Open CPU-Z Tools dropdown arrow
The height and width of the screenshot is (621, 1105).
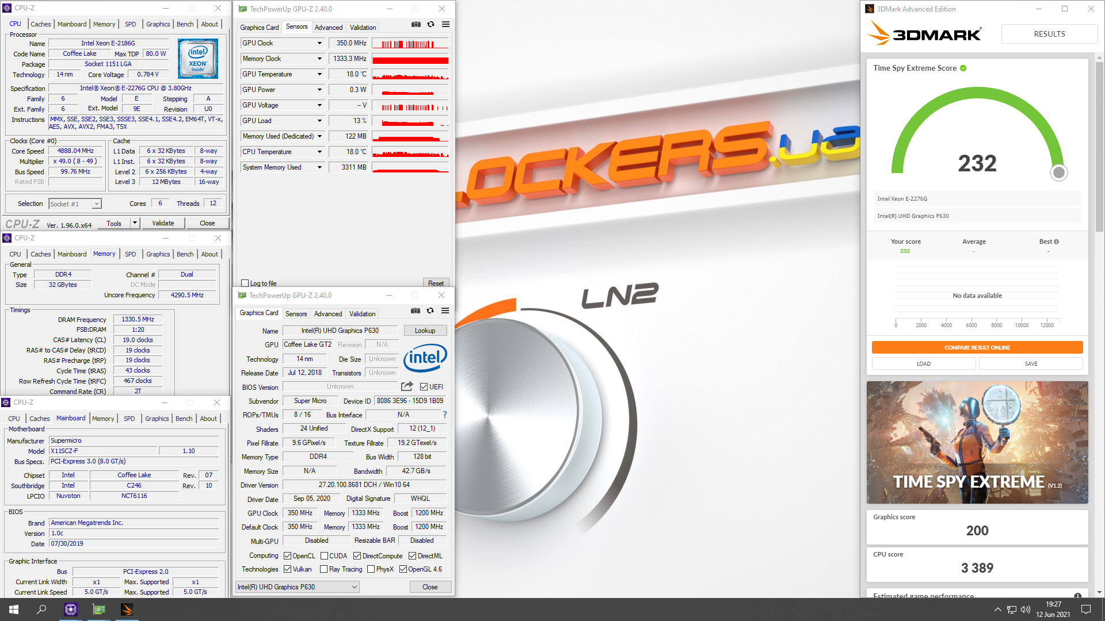135,223
